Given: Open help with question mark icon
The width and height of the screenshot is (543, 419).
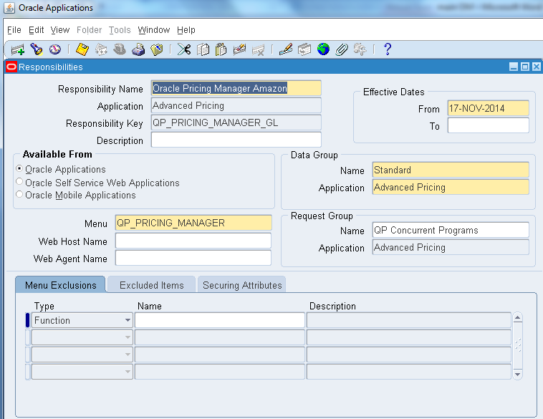Looking at the screenshot, I should [x=388, y=49].
